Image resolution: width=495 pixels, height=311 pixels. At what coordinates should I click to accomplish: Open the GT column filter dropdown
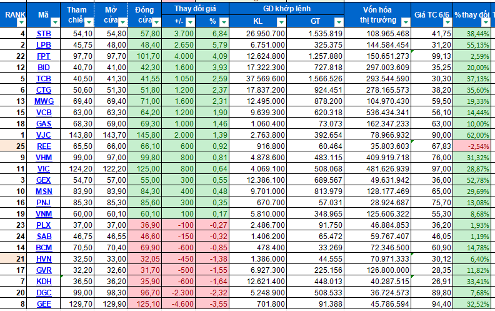tap(338, 22)
